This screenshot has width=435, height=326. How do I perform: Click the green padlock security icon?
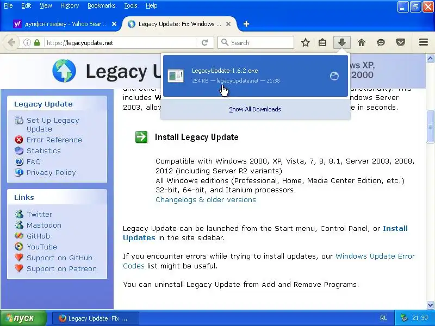37,43
